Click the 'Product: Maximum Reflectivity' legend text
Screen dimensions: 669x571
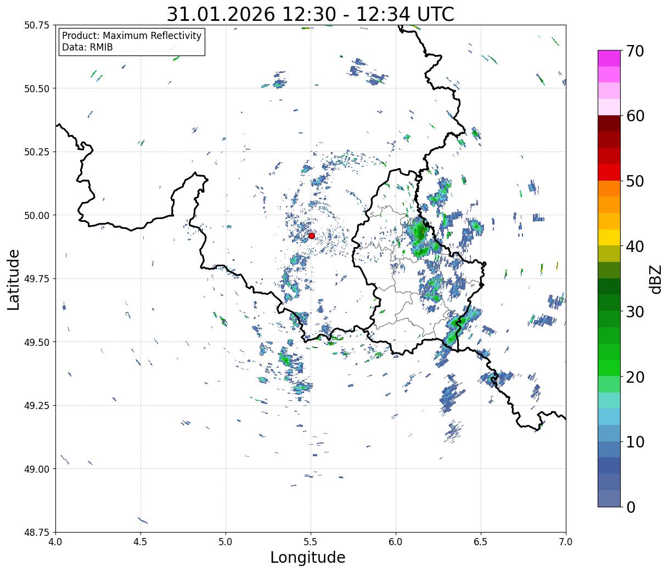(x=132, y=36)
